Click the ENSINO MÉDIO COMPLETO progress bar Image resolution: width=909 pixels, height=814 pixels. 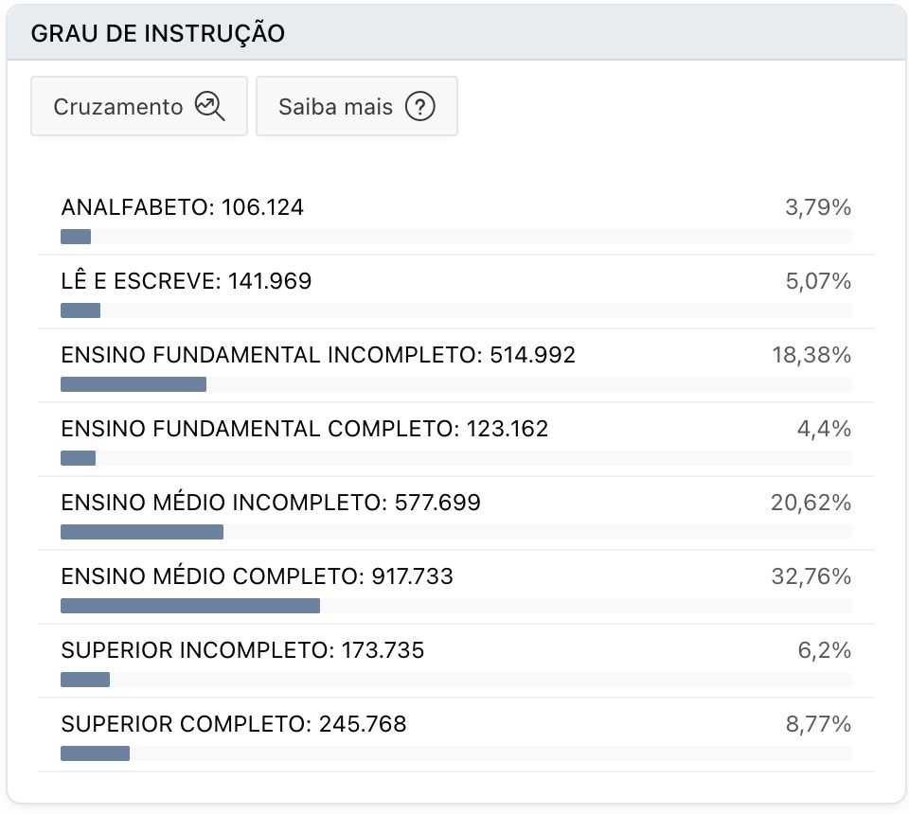(x=456, y=606)
